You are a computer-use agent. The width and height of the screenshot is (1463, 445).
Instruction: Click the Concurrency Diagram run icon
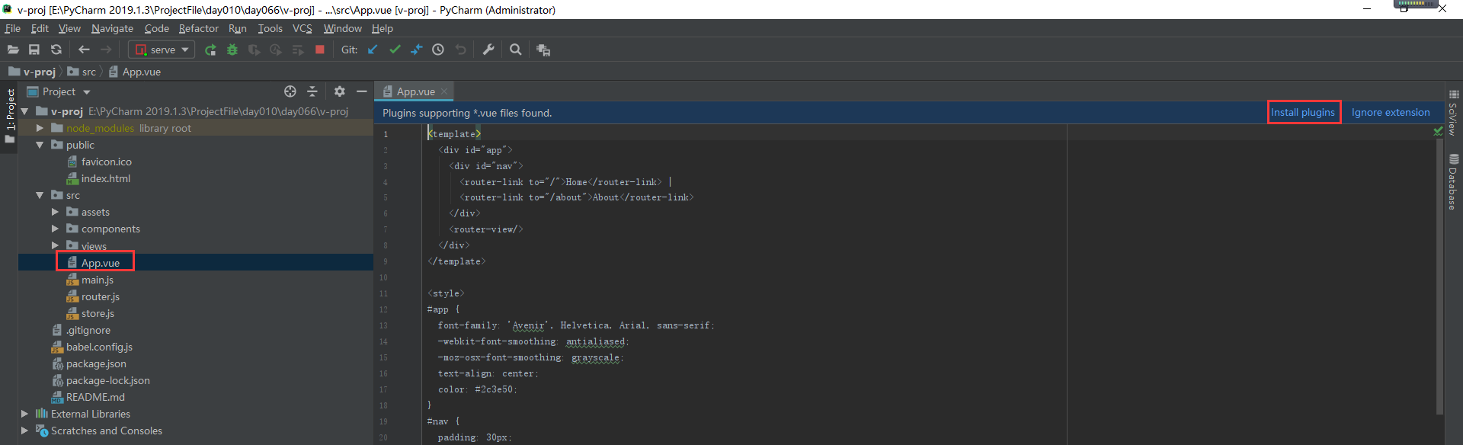coord(298,50)
